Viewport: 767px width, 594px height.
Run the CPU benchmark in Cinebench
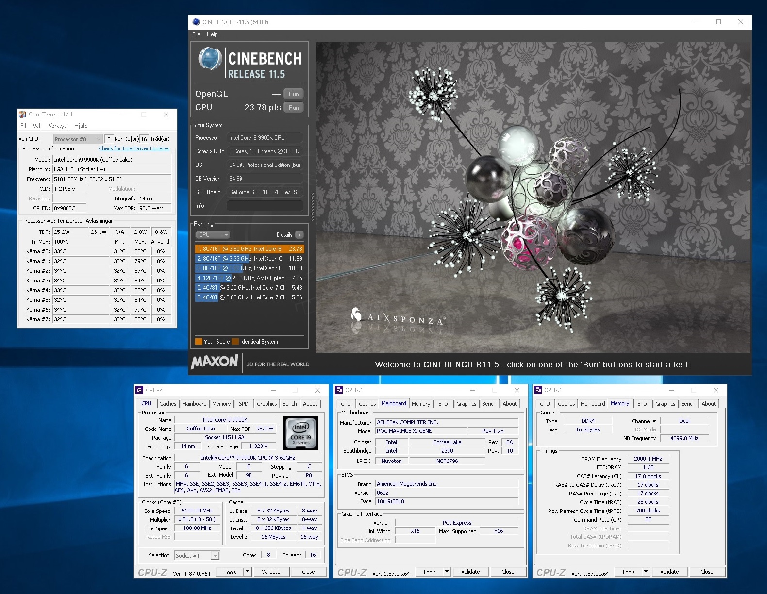coord(294,108)
